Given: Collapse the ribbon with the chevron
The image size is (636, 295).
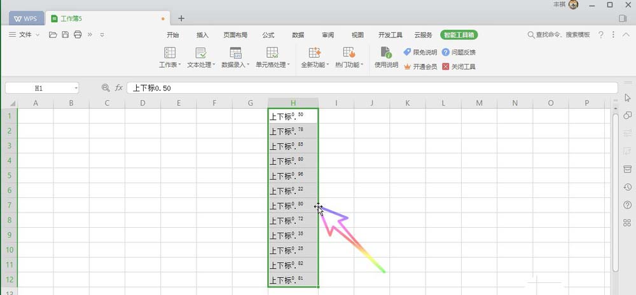Looking at the screenshot, I should coord(625,35).
